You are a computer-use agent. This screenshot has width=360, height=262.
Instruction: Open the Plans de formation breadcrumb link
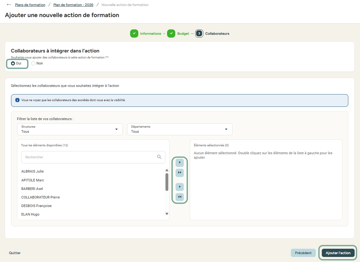pyautogui.click(x=30, y=5)
